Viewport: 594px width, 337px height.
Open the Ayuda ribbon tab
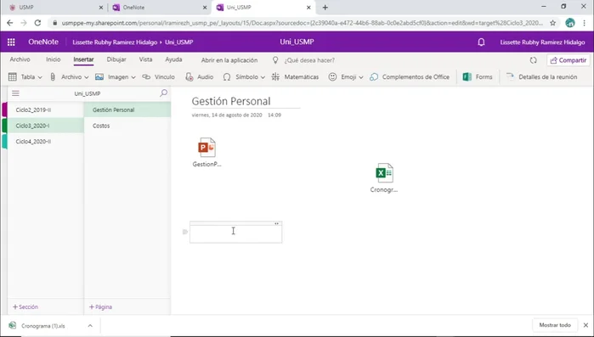[173, 59]
